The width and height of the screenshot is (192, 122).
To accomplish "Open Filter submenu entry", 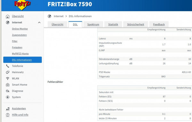I will click(x=15, y=41).
